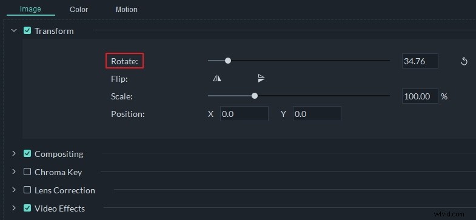Enable the Lens Correction checkbox
Image resolution: width=476 pixels, height=220 pixels.
pyautogui.click(x=27, y=190)
